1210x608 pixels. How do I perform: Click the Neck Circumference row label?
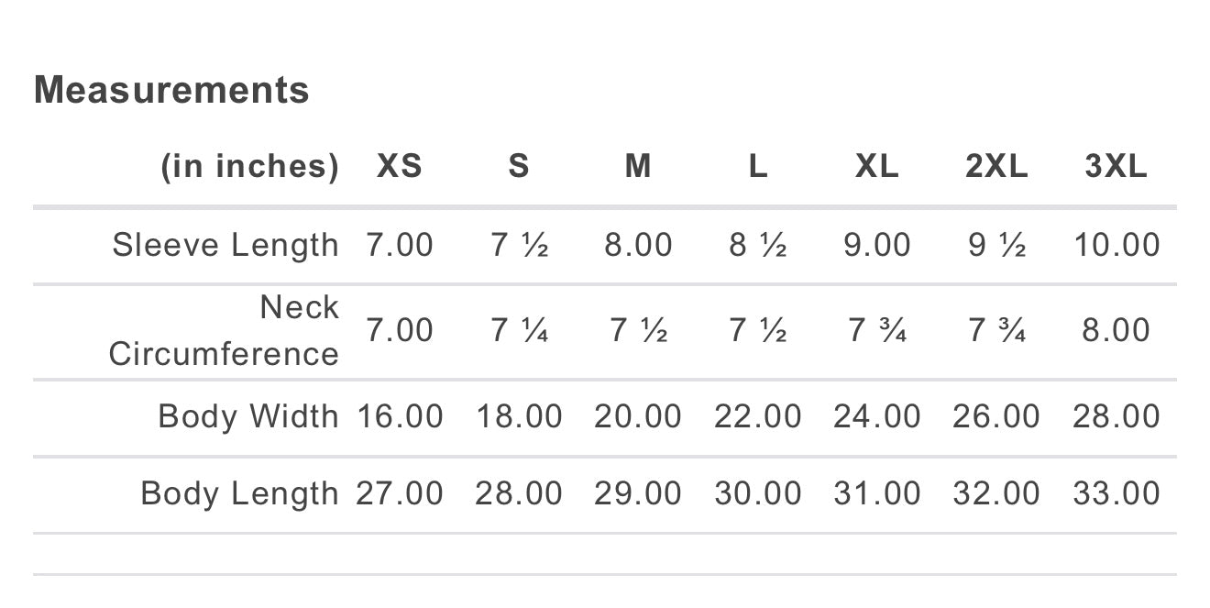224,330
